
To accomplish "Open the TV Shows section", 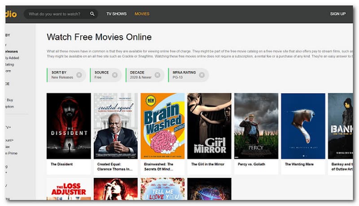I will 116,14.
